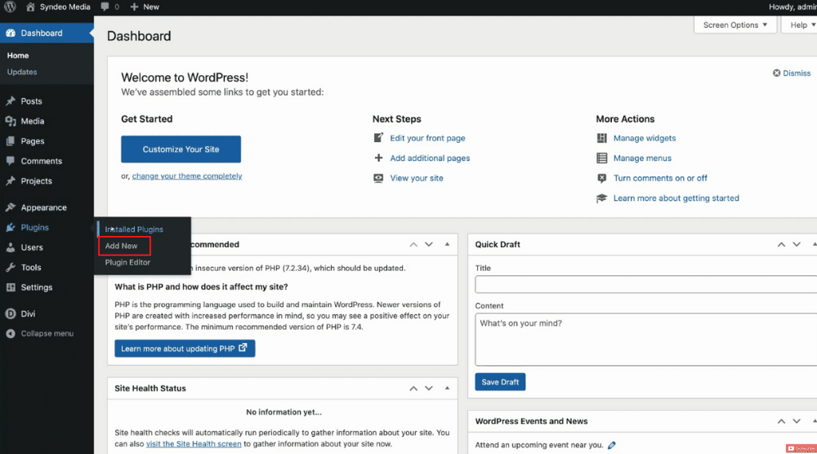
Task: Open the Appearance menu item
Action: [x=44, y=207]
